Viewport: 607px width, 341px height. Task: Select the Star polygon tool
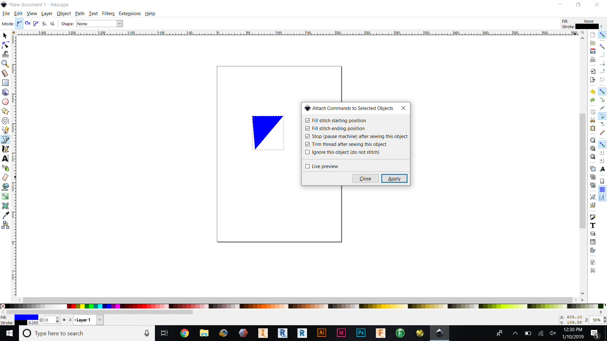[x=5, y=111]
